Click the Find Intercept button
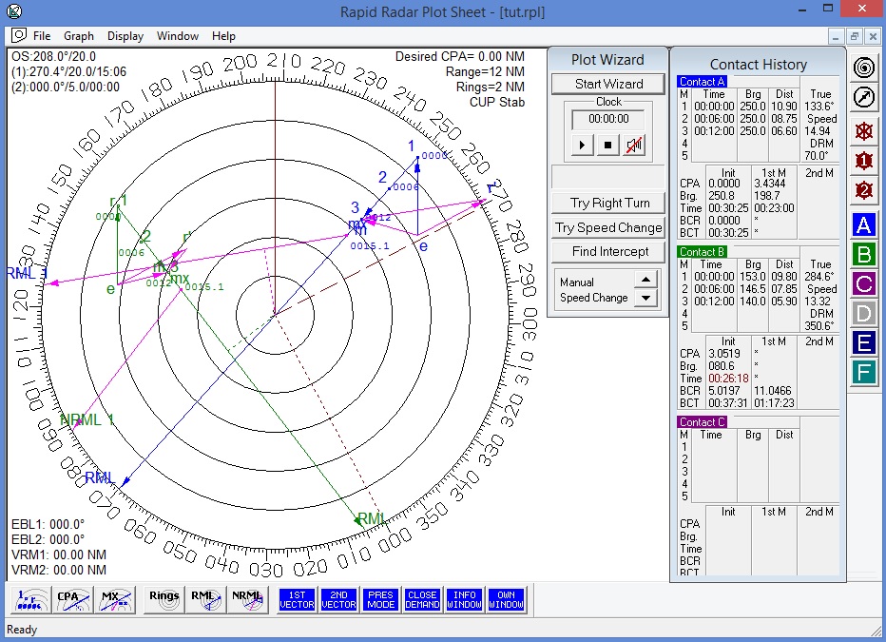 tap(607, 251)
